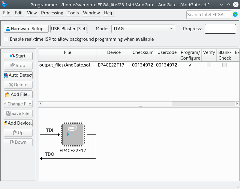Click the TDI label in chain diagram

pyautogui.click(x=49, y=130)
